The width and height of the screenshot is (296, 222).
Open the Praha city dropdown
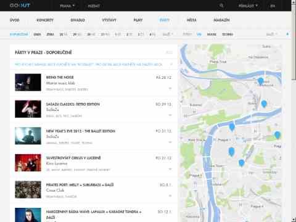67,6
